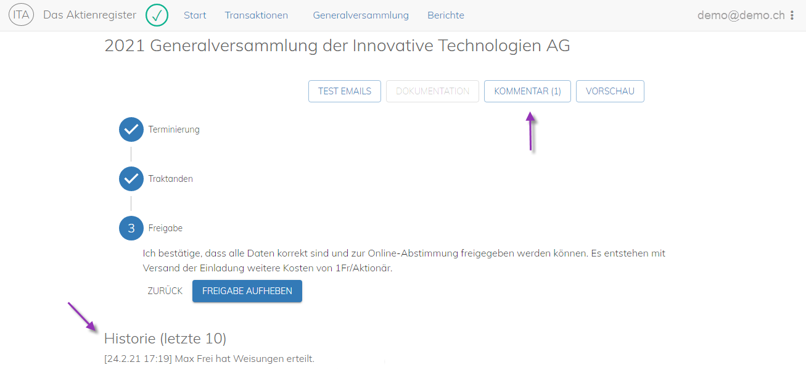Click the Das Aktienregister title
806x386 pixels.
(91, 15)
